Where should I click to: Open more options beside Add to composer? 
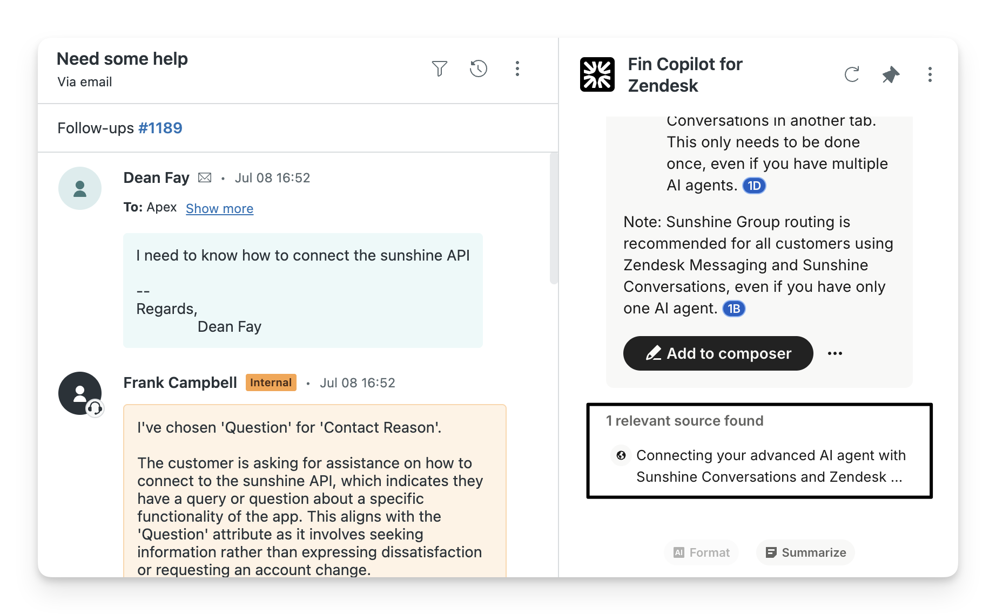coord(835,353)
